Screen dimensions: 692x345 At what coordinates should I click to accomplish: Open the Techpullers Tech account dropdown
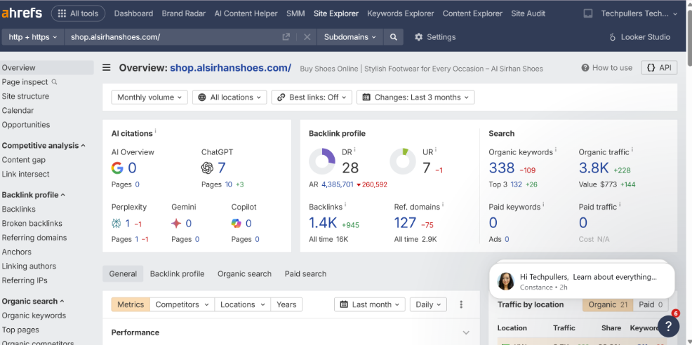tap(639, 14)
